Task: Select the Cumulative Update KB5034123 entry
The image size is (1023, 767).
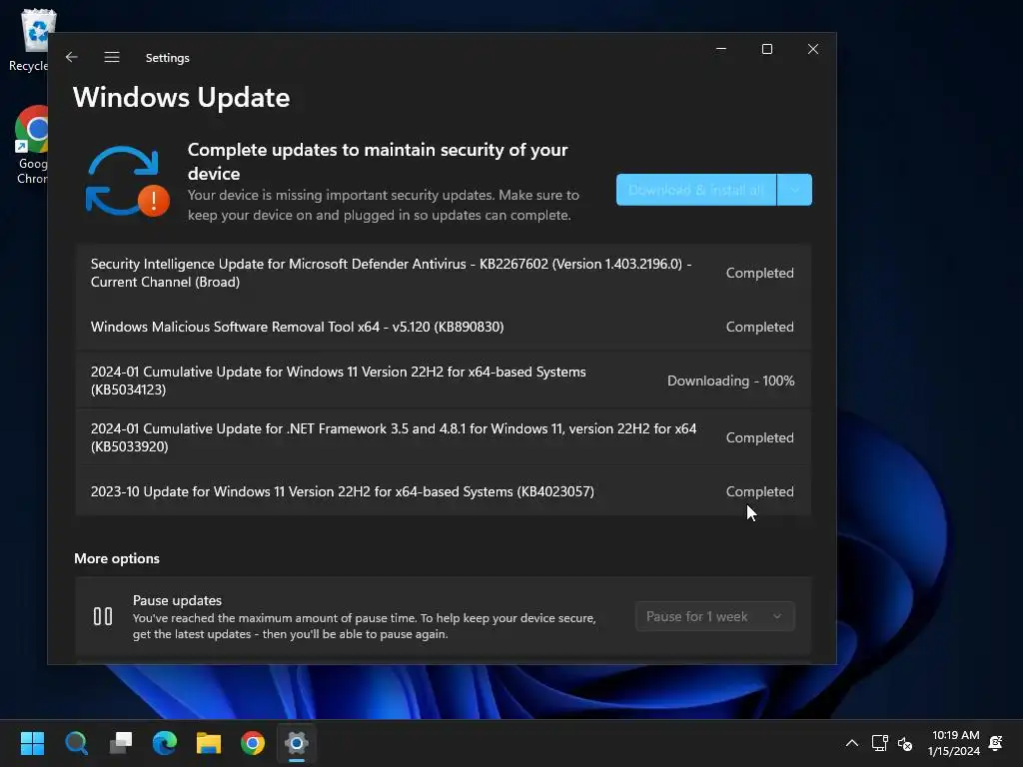Action: pos(443,381)
